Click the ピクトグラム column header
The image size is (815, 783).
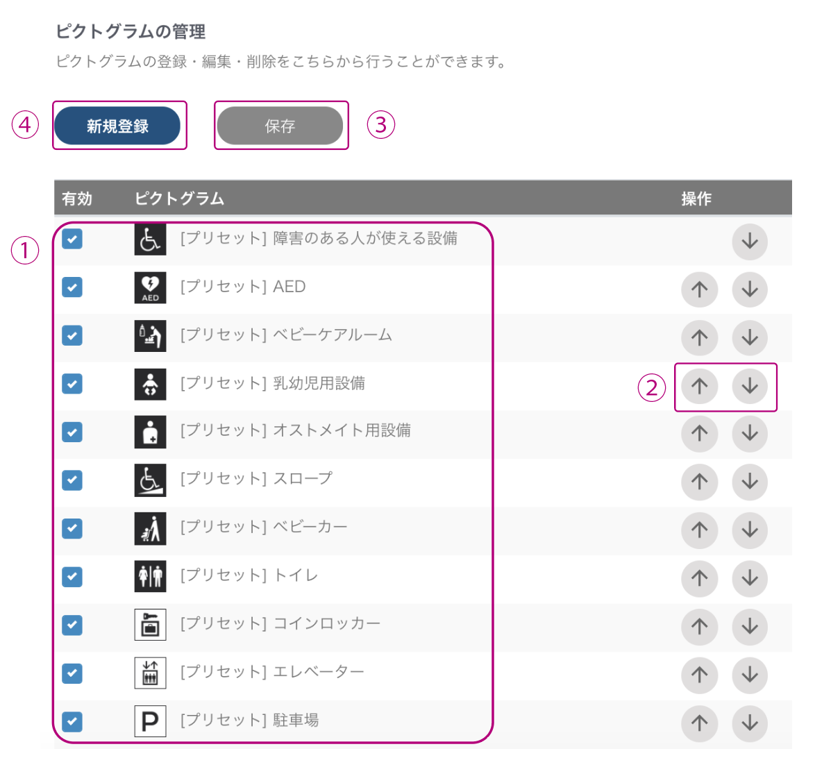[179, 199]
